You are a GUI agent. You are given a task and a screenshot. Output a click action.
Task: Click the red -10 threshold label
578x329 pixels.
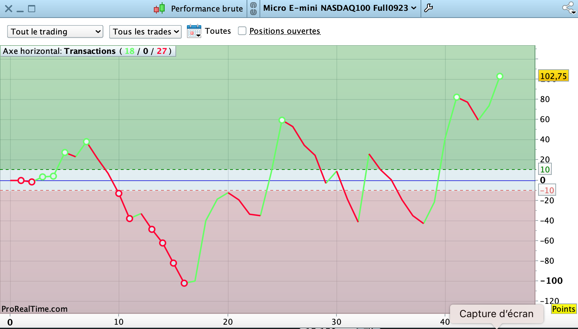click(547, 190)
